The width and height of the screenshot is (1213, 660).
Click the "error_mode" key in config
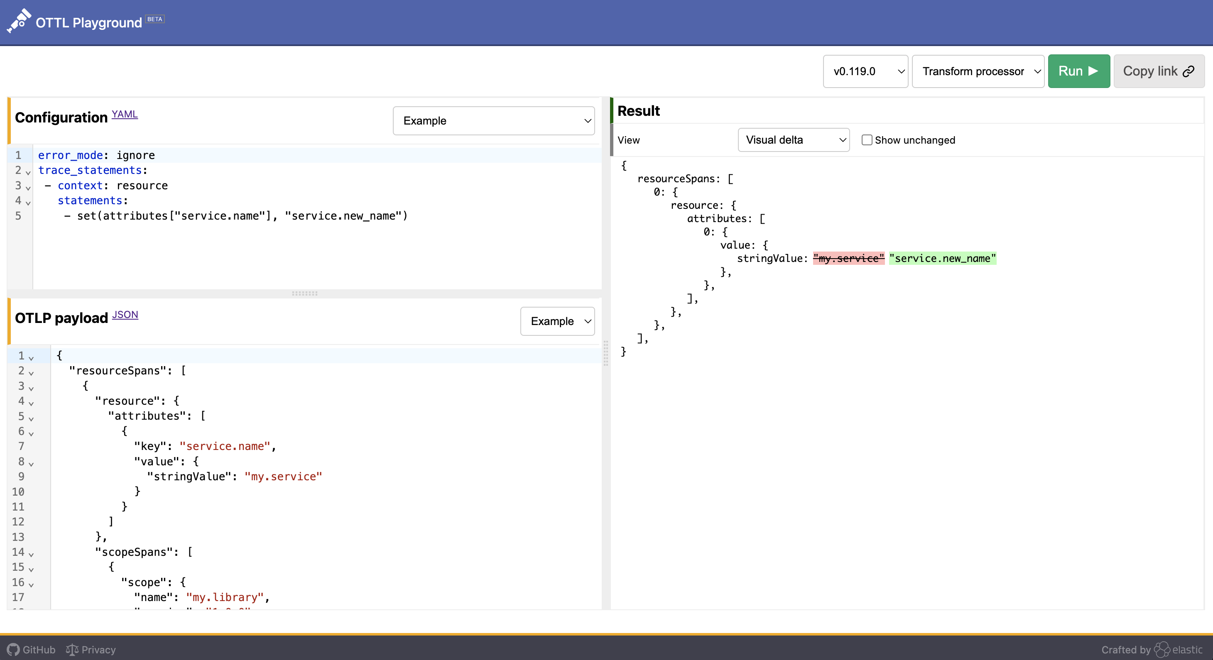click(x=70, y=155)
